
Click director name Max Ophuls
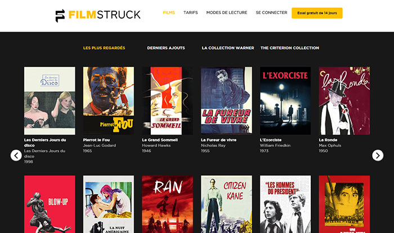[330, 146]
